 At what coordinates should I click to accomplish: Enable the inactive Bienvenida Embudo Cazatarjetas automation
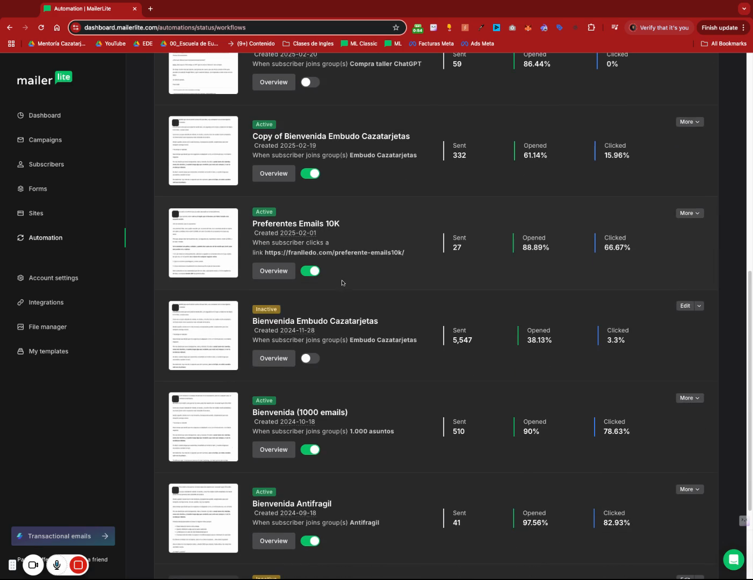[310, 358]
